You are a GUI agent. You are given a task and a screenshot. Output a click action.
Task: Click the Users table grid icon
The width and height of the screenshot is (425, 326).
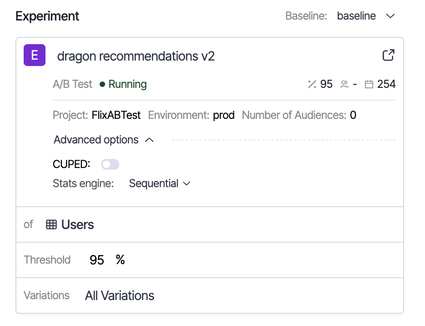[x=51, y=224]
